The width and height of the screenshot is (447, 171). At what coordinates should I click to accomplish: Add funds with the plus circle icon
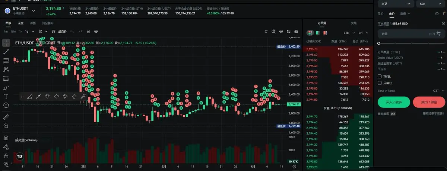443,23
